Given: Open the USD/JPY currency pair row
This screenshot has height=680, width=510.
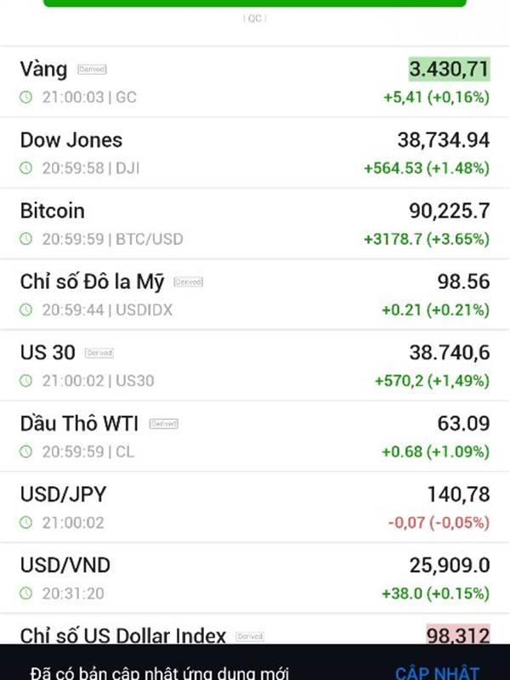Looking at the screenshot, I should coord(255,507).
